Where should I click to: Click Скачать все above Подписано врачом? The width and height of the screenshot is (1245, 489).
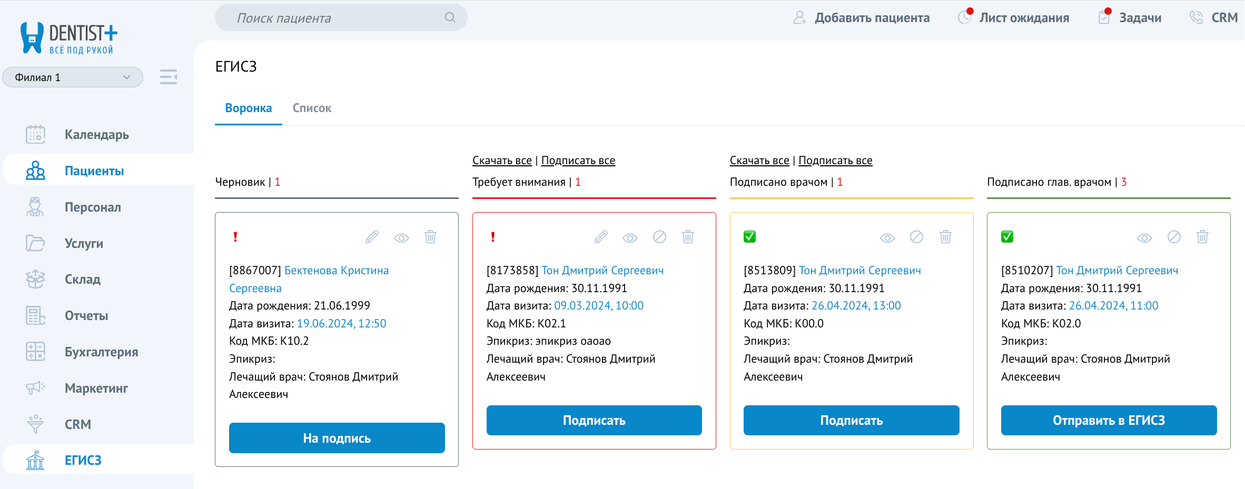tap(759, 161)
